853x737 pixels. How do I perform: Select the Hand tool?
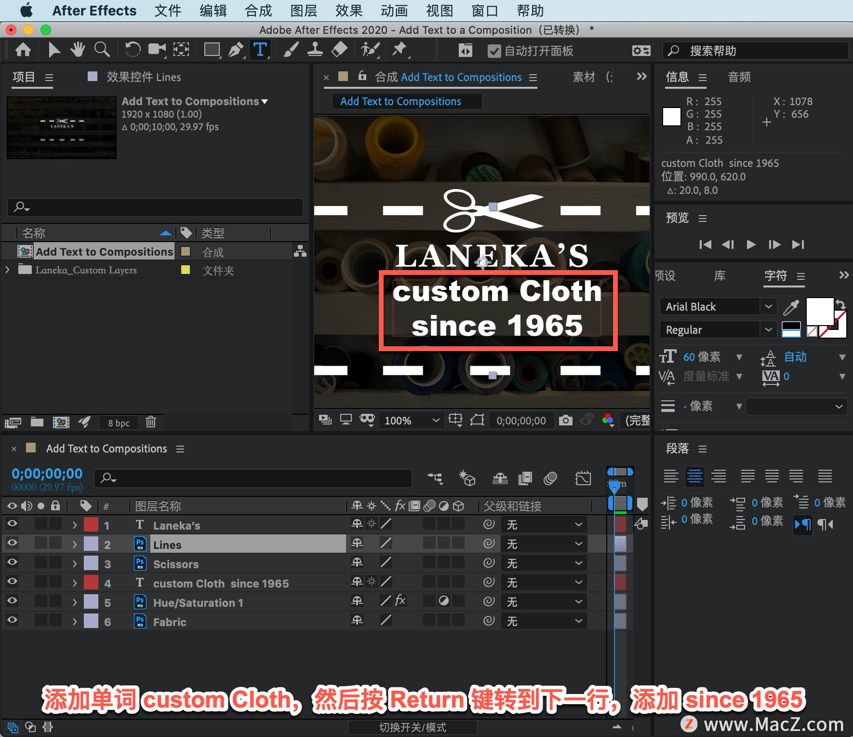[78, 50]
